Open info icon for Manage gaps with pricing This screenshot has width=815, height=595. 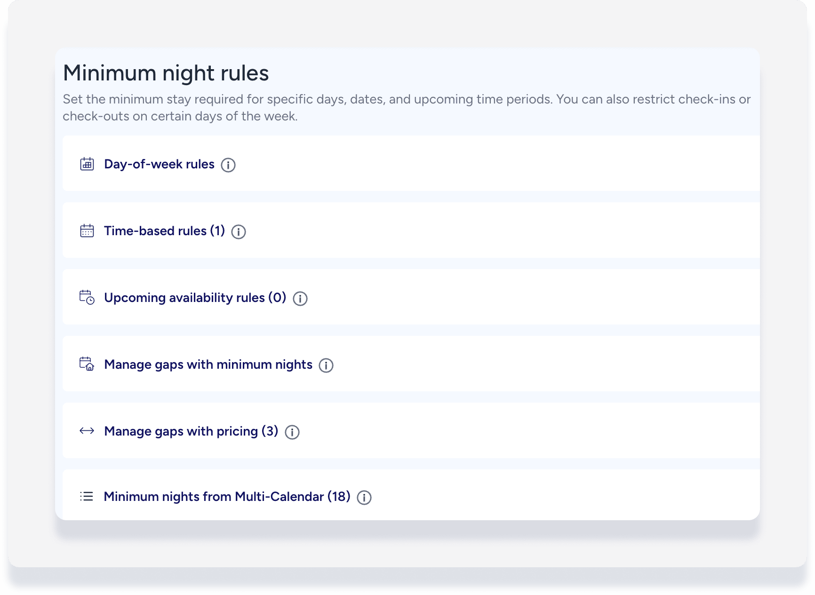tap(292, 432)
